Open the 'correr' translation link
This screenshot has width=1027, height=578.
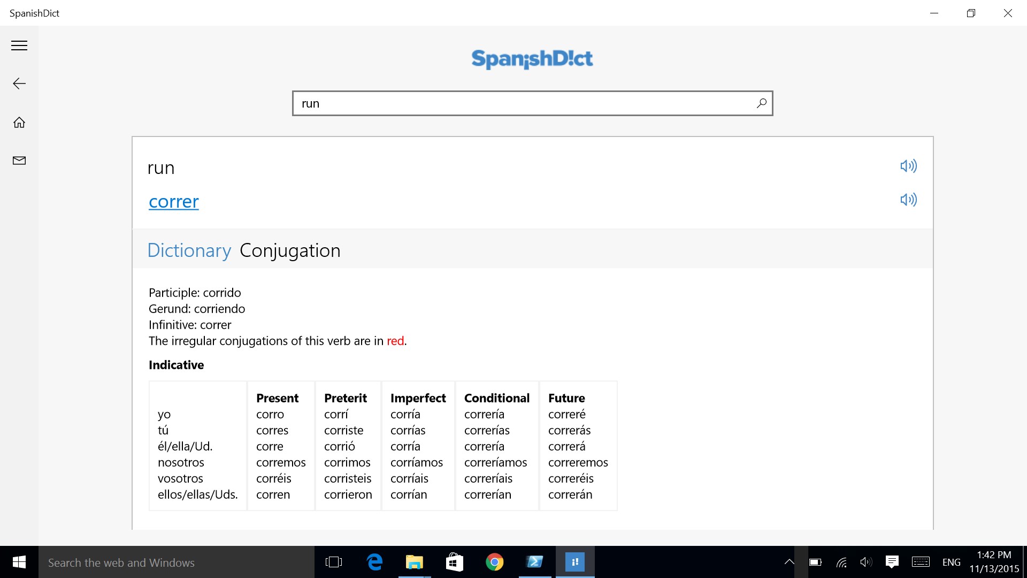click(x=173, y=202)
